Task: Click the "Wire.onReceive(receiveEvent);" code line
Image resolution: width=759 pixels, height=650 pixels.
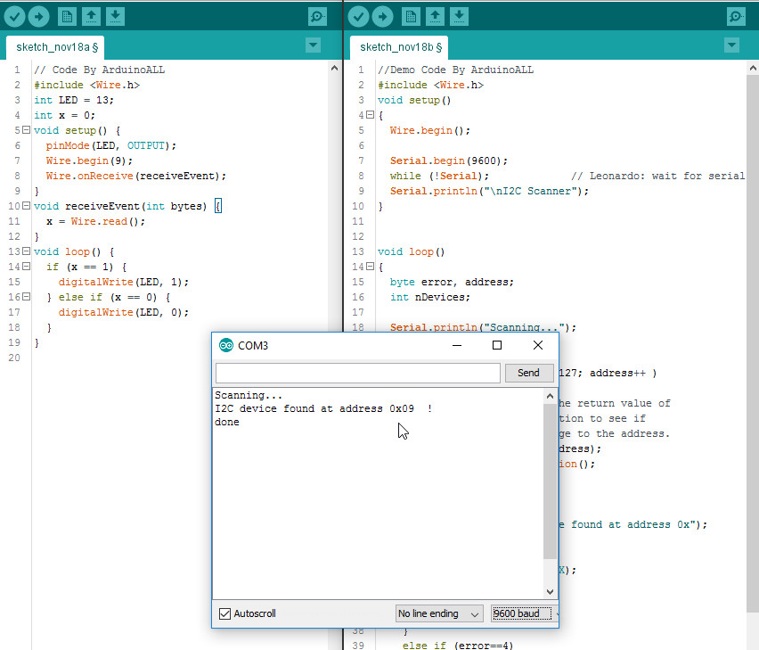Action: [x=136, y=176]
